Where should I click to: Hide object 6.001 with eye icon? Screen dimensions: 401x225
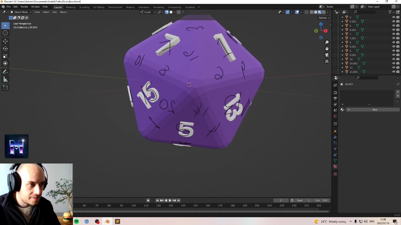(x=393, y=30)
